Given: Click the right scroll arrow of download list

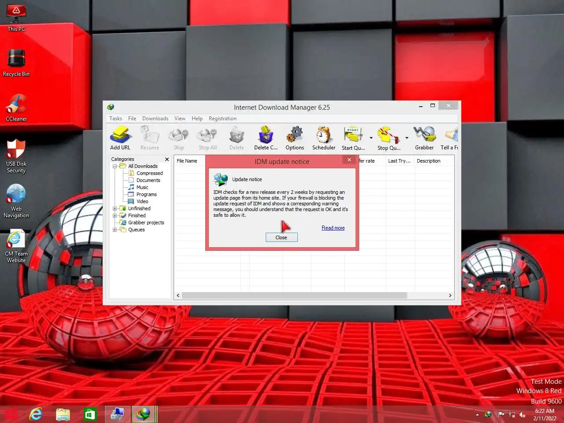Looking at the screenshot, I should (x=450, y=295).
